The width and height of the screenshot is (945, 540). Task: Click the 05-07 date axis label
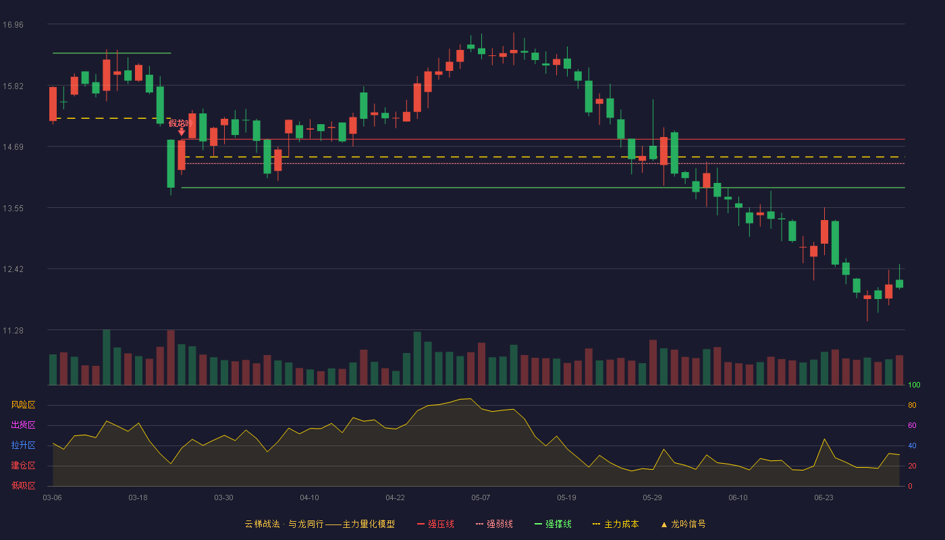[481, 497]
